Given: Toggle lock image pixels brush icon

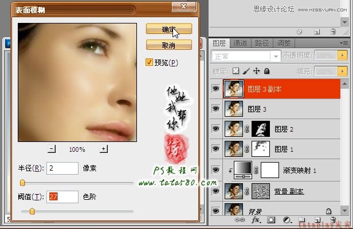Looking at the screenshot, I should (x=246, y=71).
